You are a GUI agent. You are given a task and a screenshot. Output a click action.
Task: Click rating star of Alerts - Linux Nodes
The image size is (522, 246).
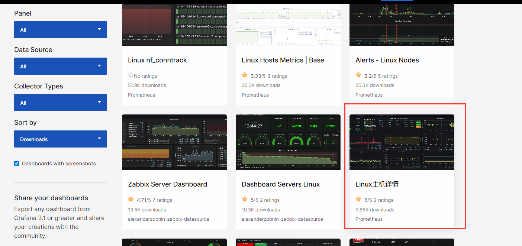(358, 75)
